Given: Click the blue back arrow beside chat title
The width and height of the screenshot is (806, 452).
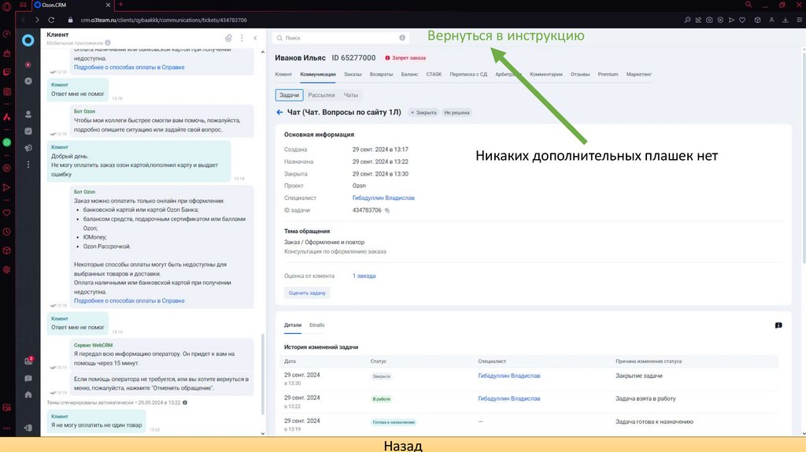Looking at the screenshot, I should pos(279,113).
